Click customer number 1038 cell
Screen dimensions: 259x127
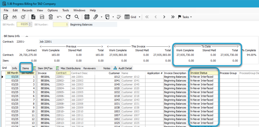point(108,108)
